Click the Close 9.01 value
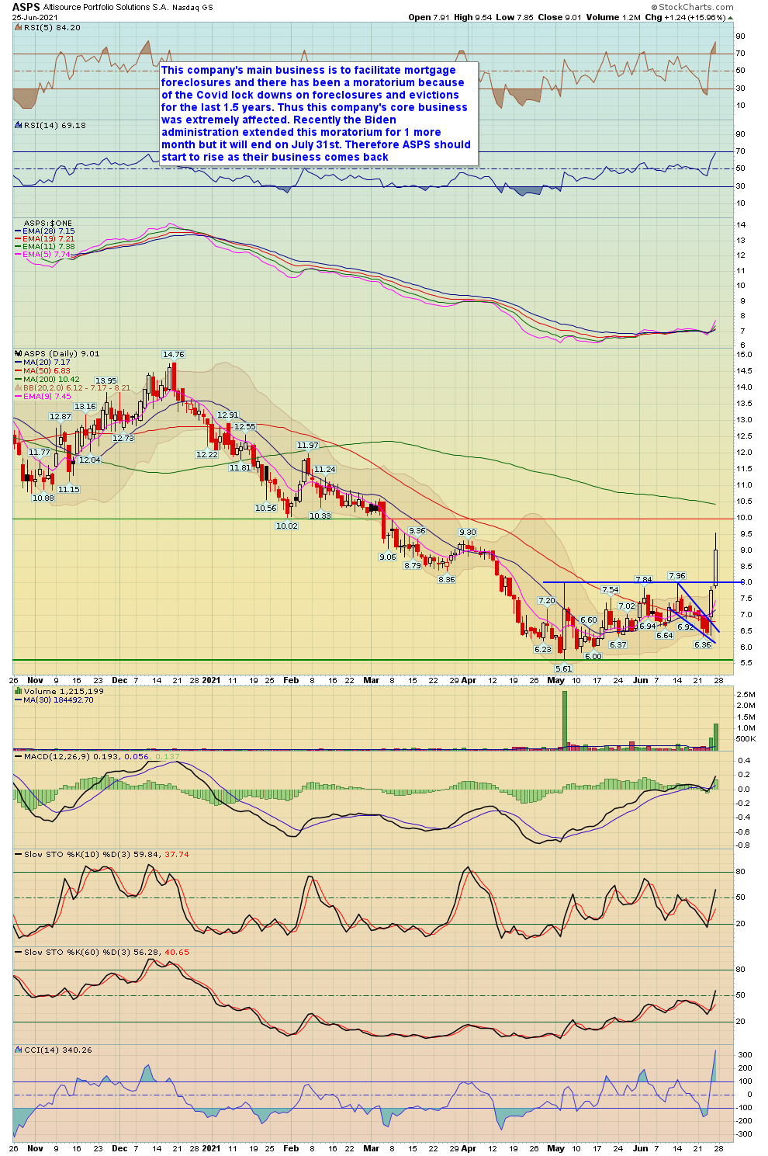The image size is (768, 1156). pyautogui.click(x=560, y=17)
